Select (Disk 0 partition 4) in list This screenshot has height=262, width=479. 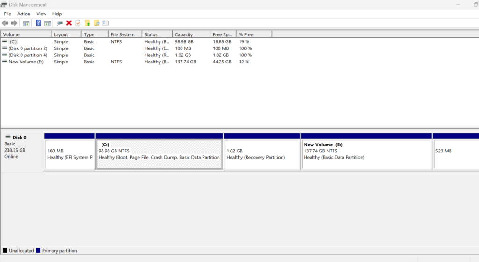coord(28,55)
